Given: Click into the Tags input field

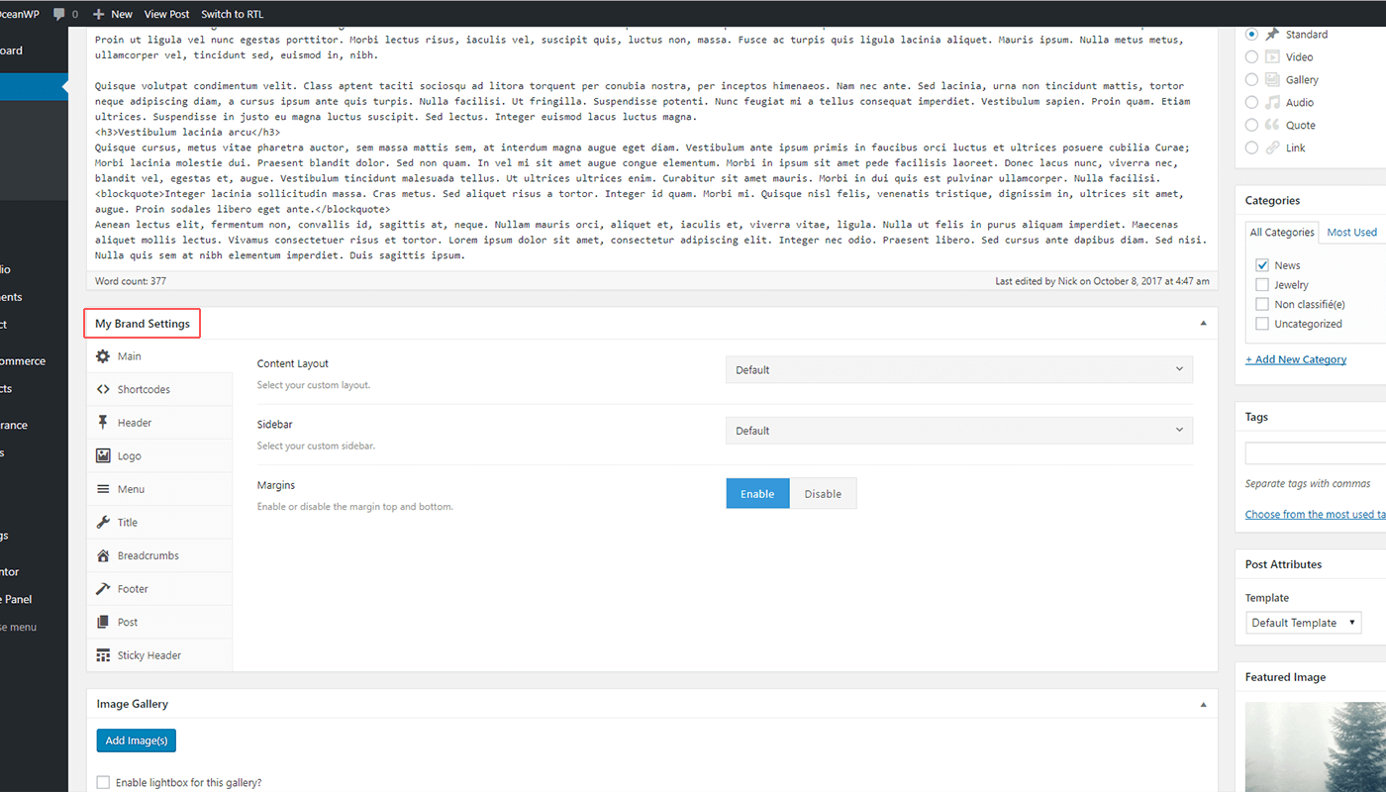Looking at the screenshot, I should [x=1315, y=453].
